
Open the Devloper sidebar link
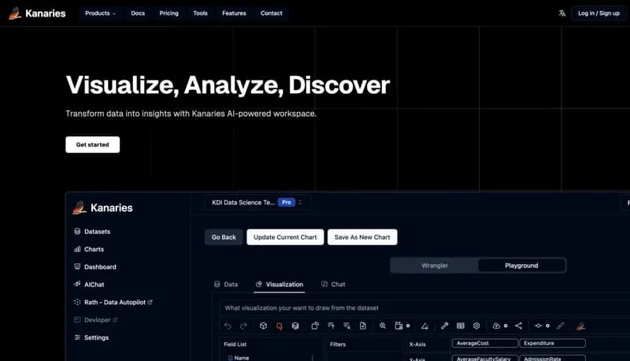tap(95, 320)
